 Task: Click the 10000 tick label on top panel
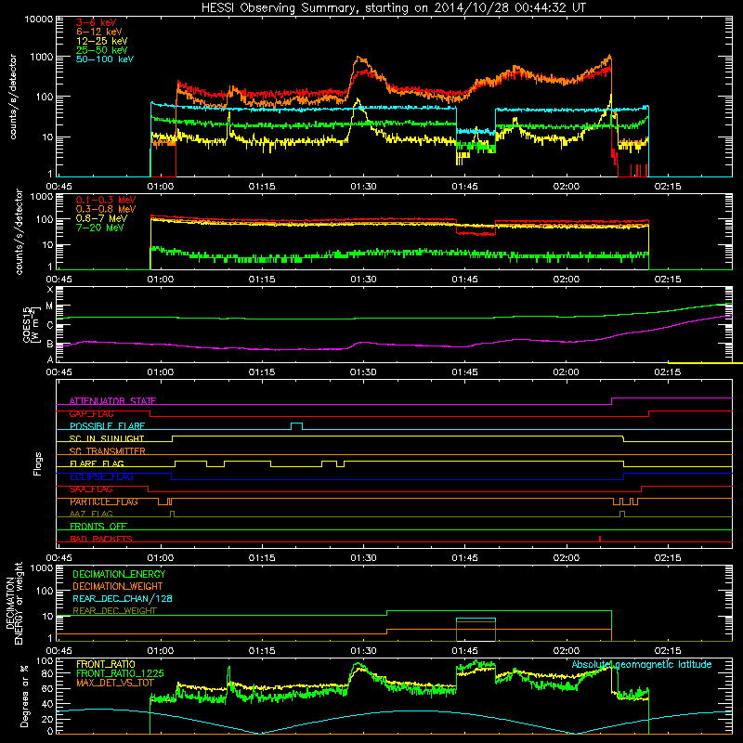click(39, 19)
